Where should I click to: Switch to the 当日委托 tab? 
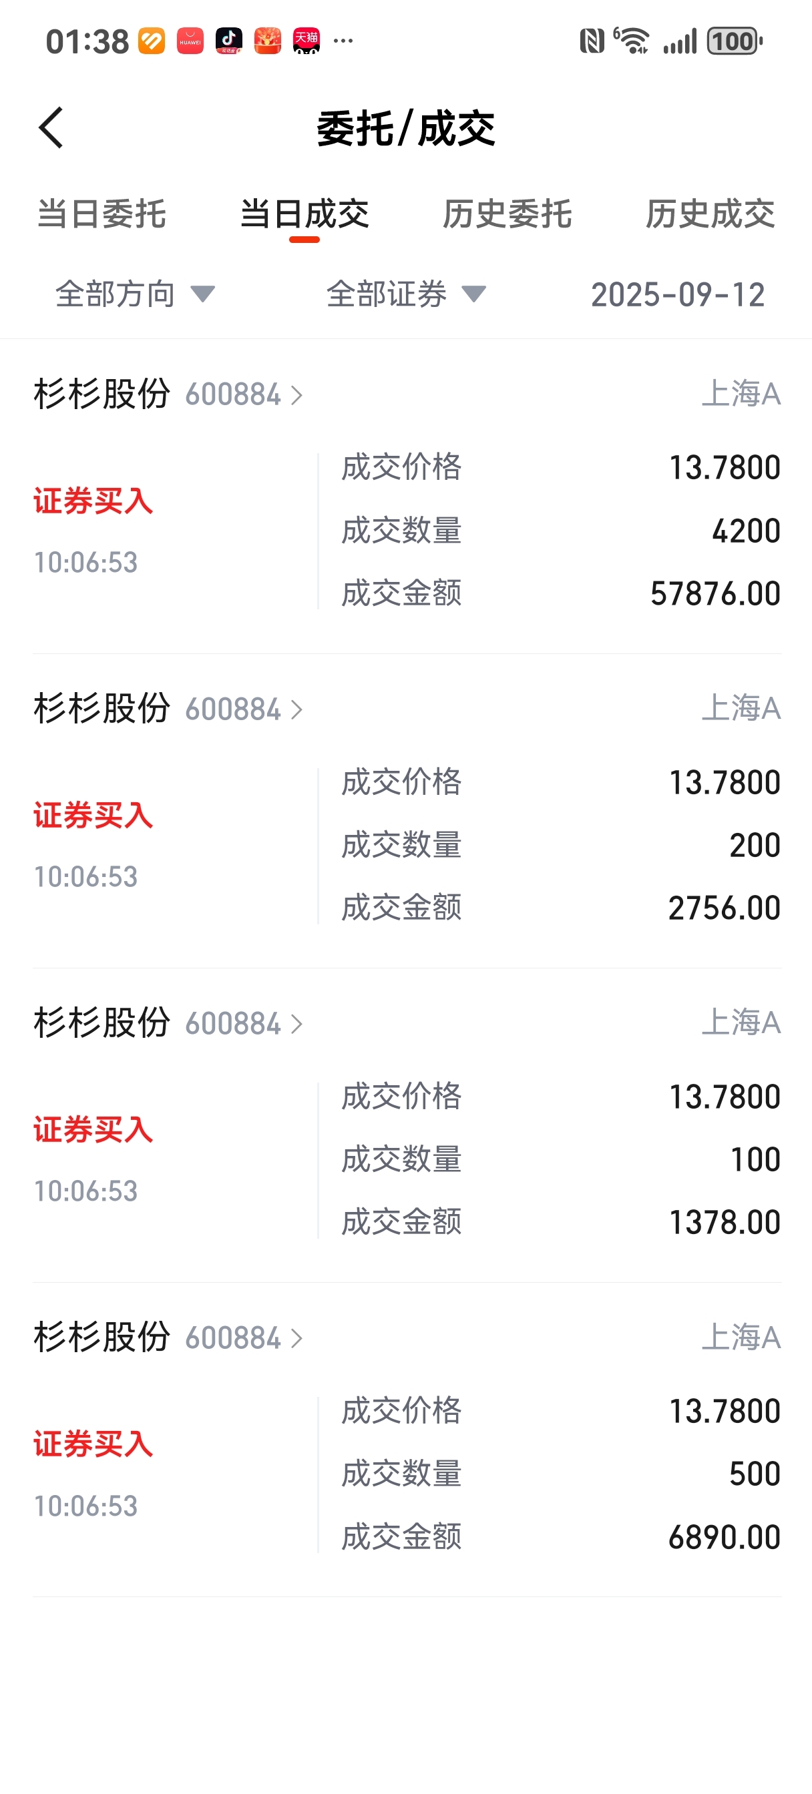tap(101, 214)
